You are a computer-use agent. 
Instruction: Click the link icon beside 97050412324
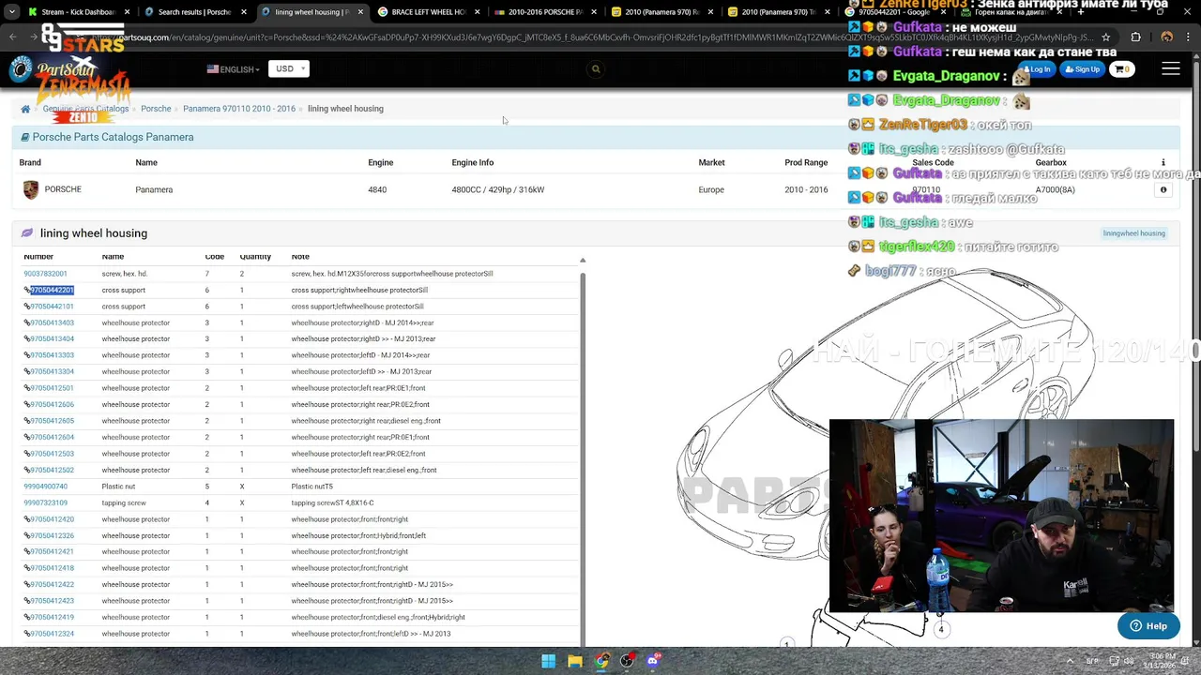click(27, 634)
